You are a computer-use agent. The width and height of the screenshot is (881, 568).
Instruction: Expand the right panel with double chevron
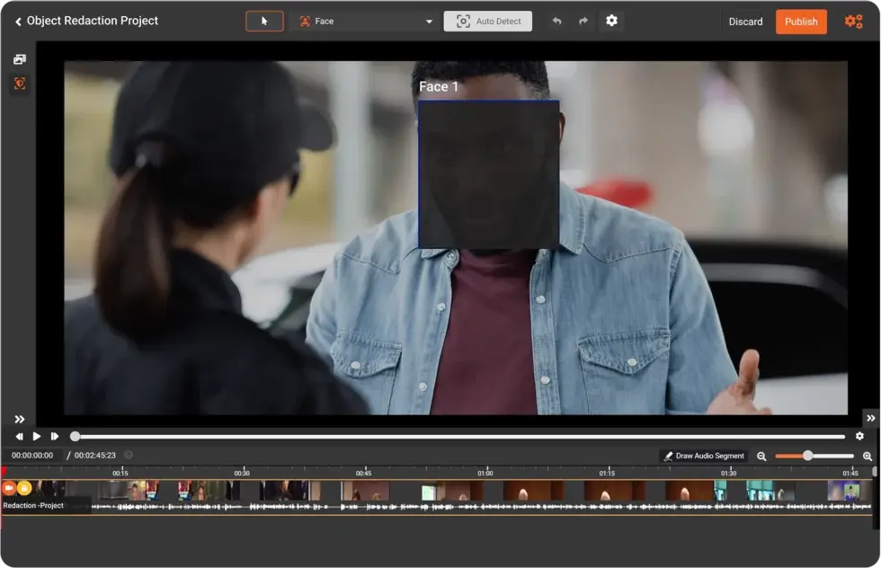pos(870,418)
